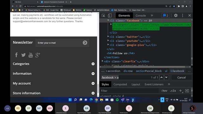Show more styles pane tabs chevron
This screenshot has width=203, height=114.
click(169, 85)
